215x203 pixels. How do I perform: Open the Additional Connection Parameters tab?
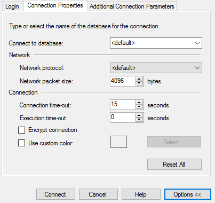[132, 6]
